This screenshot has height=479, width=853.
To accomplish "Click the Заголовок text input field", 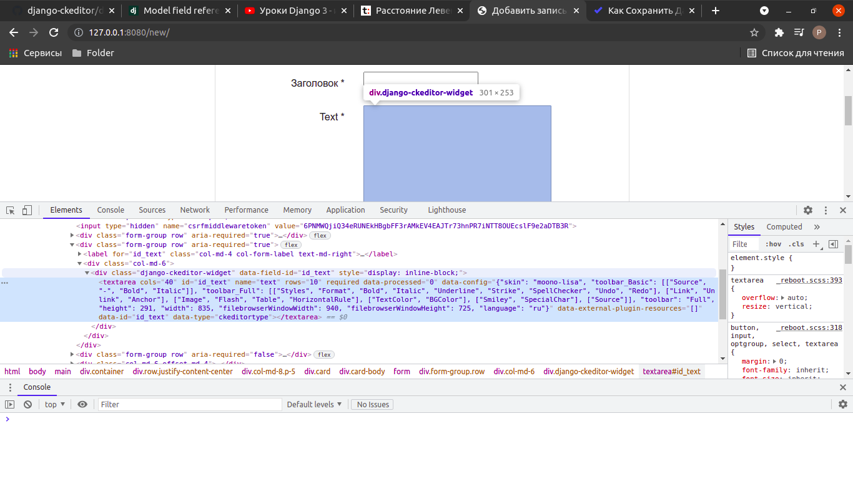I will [x=421, y=82].
